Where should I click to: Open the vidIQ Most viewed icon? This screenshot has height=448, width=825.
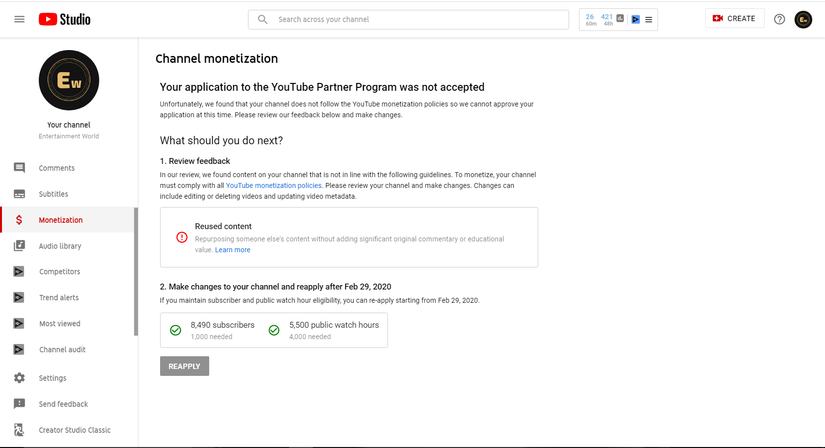click(x=19, y=323)
